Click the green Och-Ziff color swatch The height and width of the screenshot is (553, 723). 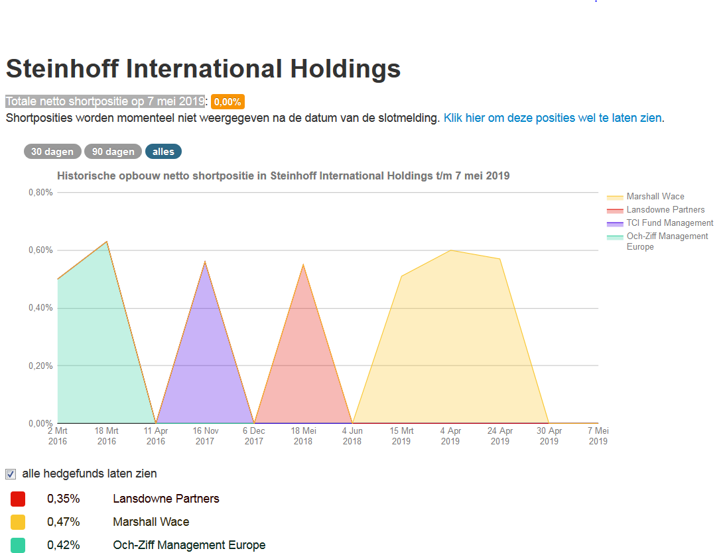pyautogui.click(x=17, y=545)
